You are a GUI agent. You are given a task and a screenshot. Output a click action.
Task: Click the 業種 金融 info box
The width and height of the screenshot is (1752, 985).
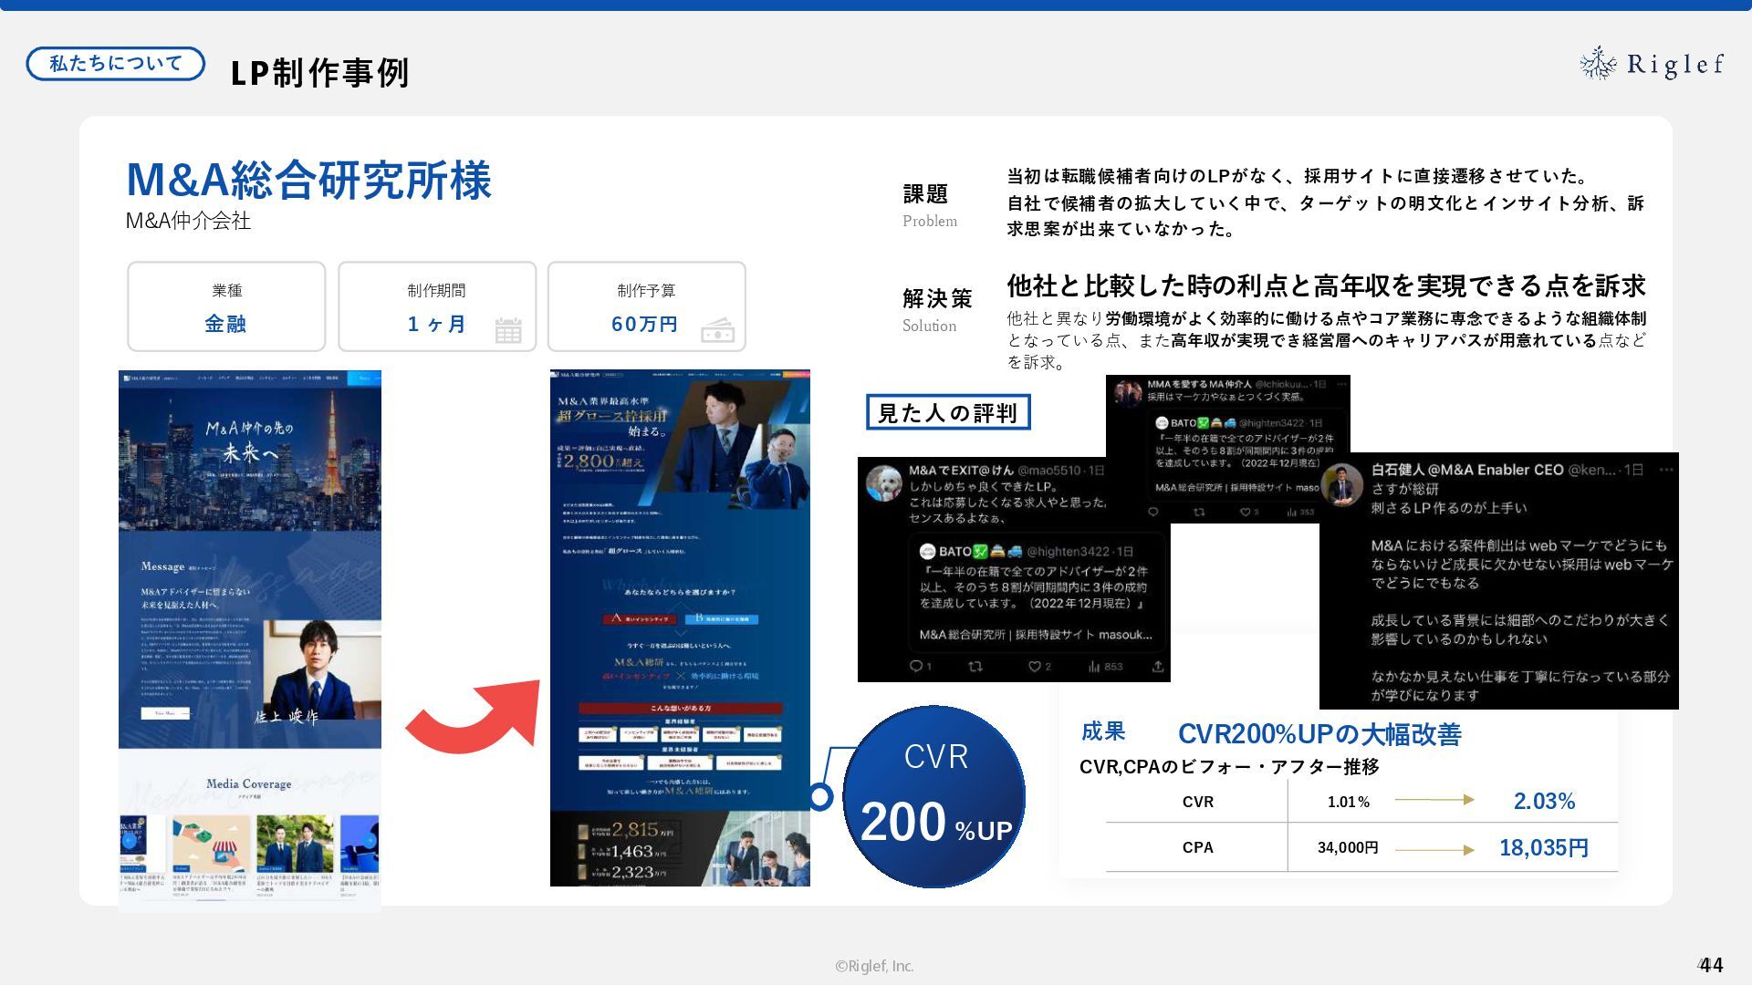pyautogui.click(x=226, y=306)
